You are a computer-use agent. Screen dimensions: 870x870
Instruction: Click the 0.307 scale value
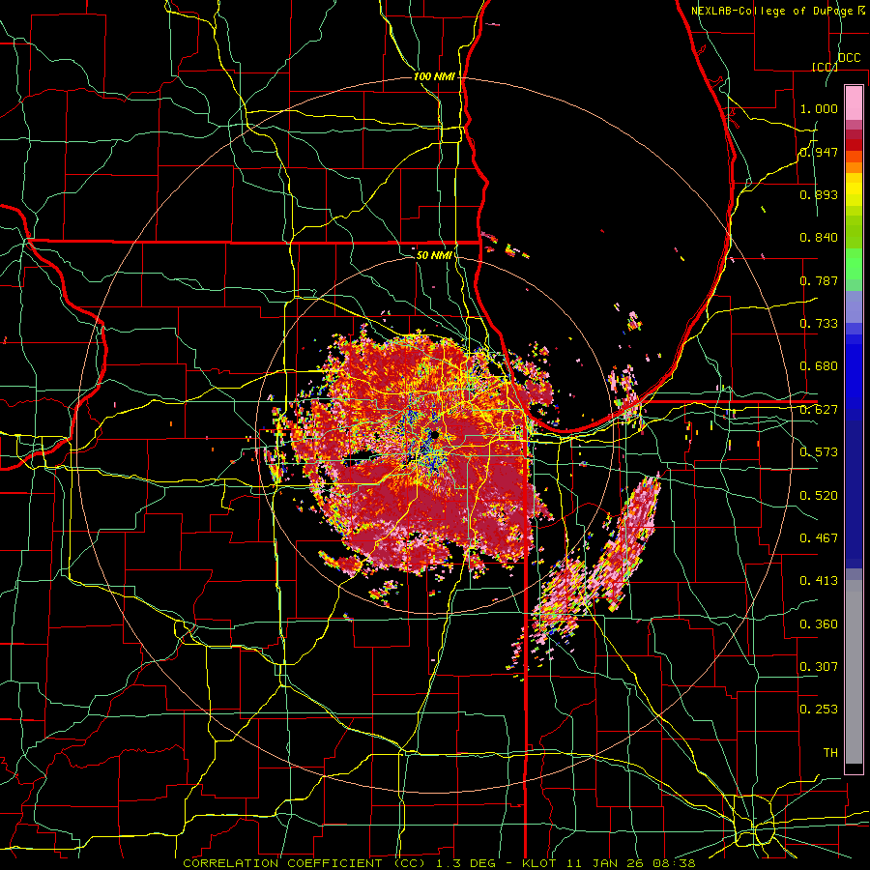pyautogui.click(x=819, y=667)
